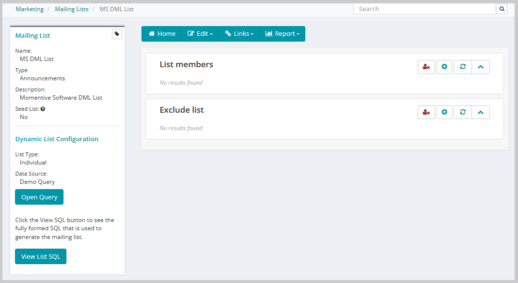Collapse the Exclude list panel

coord(481,112)
